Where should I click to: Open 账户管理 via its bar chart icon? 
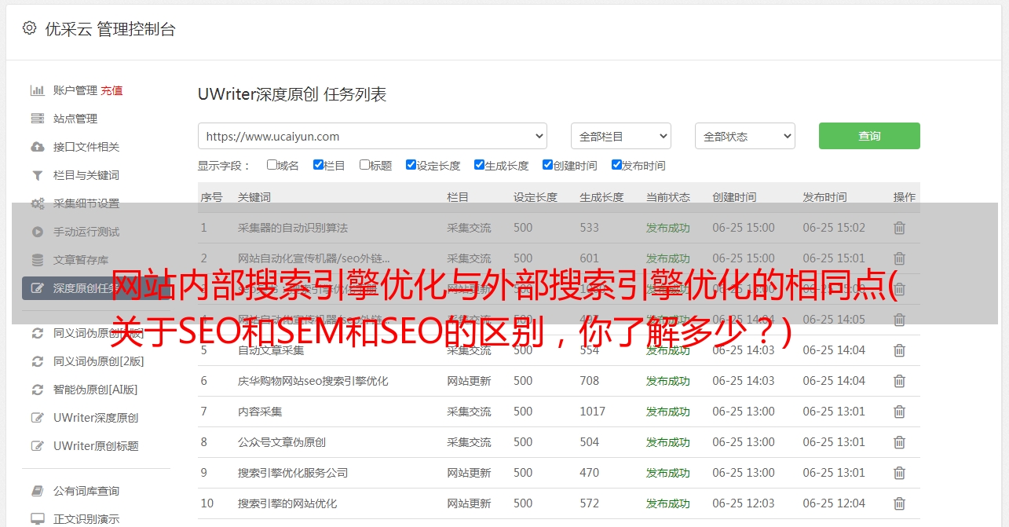coord(37,90)
